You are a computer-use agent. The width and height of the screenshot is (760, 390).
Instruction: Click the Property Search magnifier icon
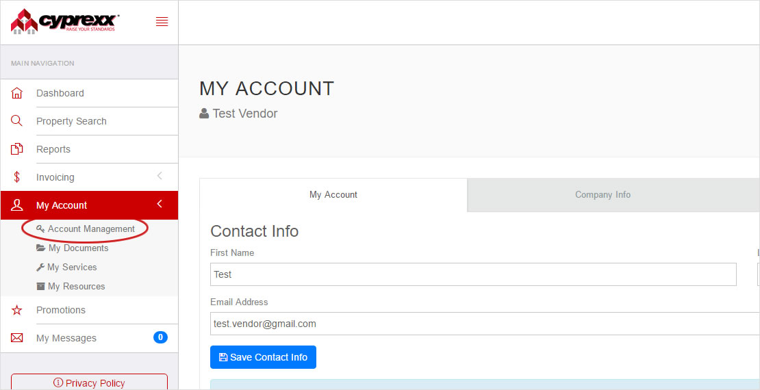[x=17, y=121]
